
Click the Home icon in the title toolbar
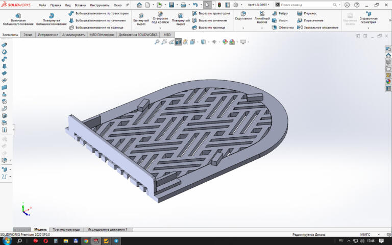[139, 5]
